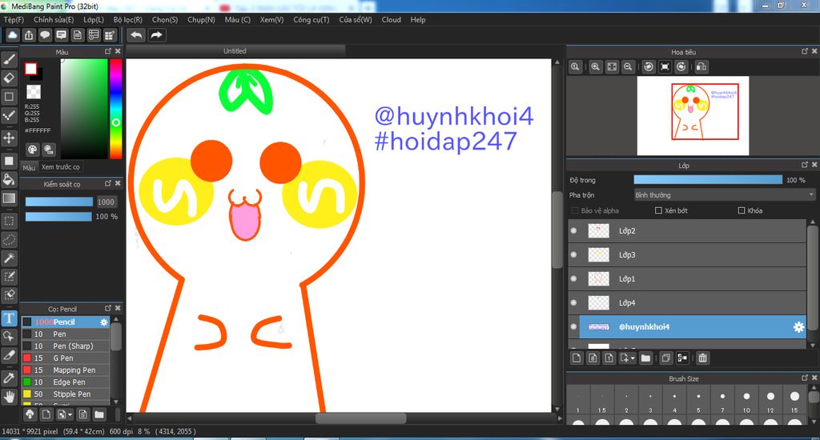Switch to Xem trước cọ tab
Viewport: 820px width, 440px height.
tap(61, 167)
